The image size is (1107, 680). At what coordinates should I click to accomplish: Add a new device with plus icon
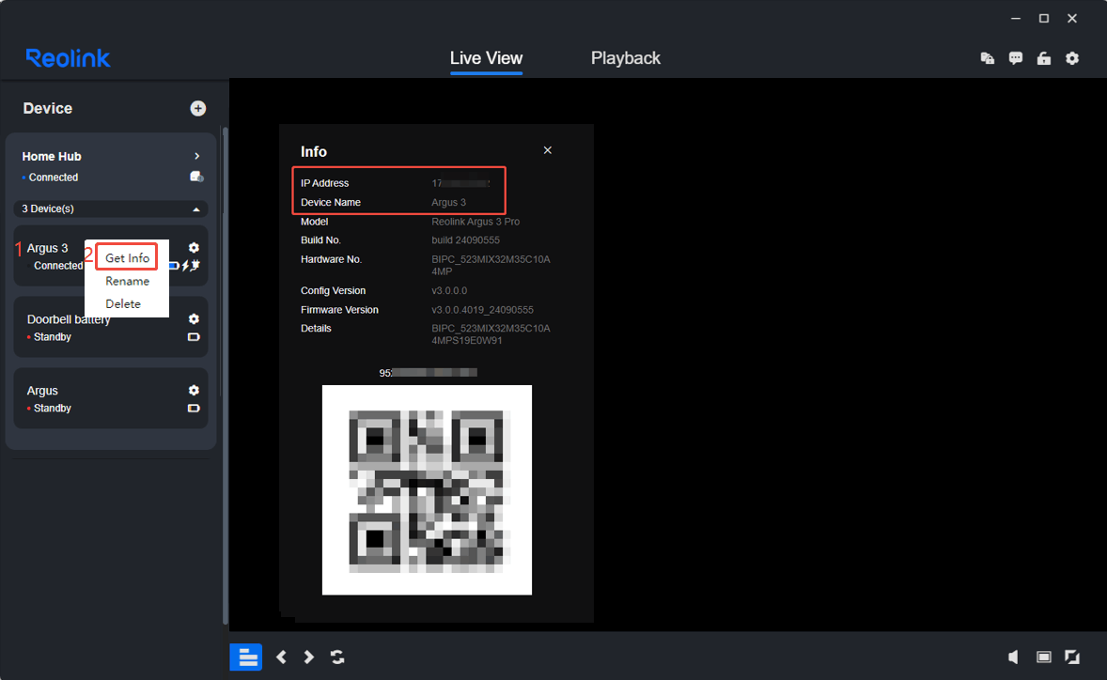click(x=197, y=108)
